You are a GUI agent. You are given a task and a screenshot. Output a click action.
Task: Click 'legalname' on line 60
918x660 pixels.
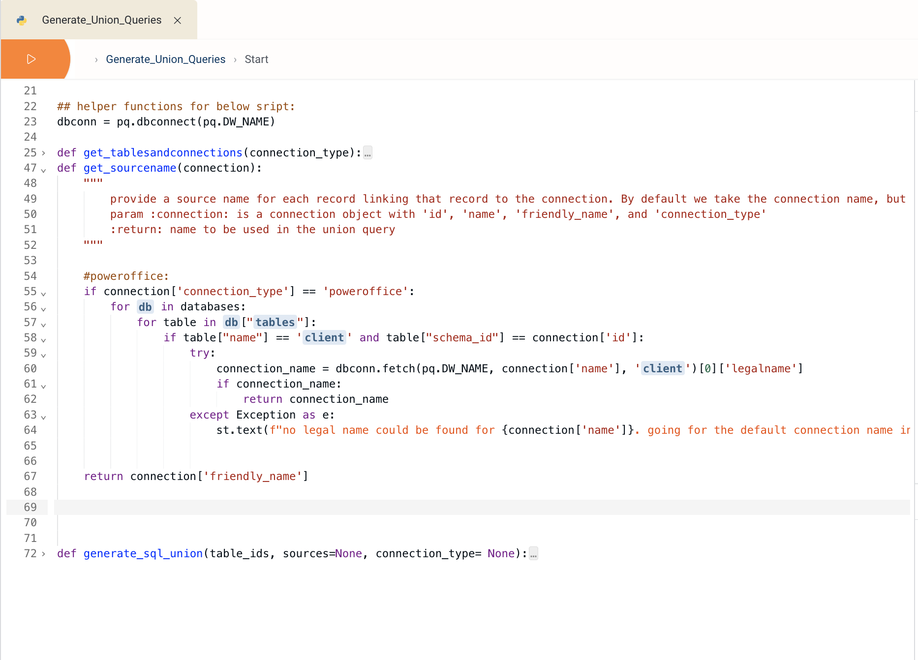click(761, 369)
